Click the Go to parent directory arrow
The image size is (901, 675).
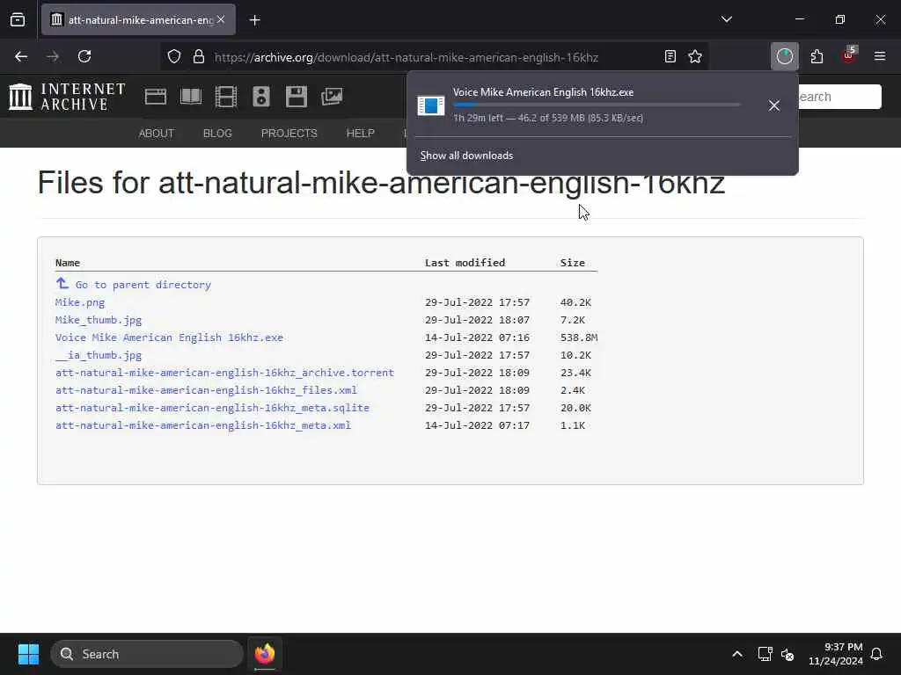(x=62, y=283)
